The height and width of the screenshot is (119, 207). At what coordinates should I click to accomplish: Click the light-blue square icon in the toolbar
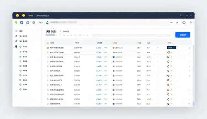pos(27,22)
